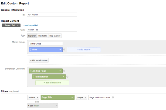Image resolution: width=166 pixels, height=110 pixels.
Task: Click the report Title input field
Action: coord(52,15)
